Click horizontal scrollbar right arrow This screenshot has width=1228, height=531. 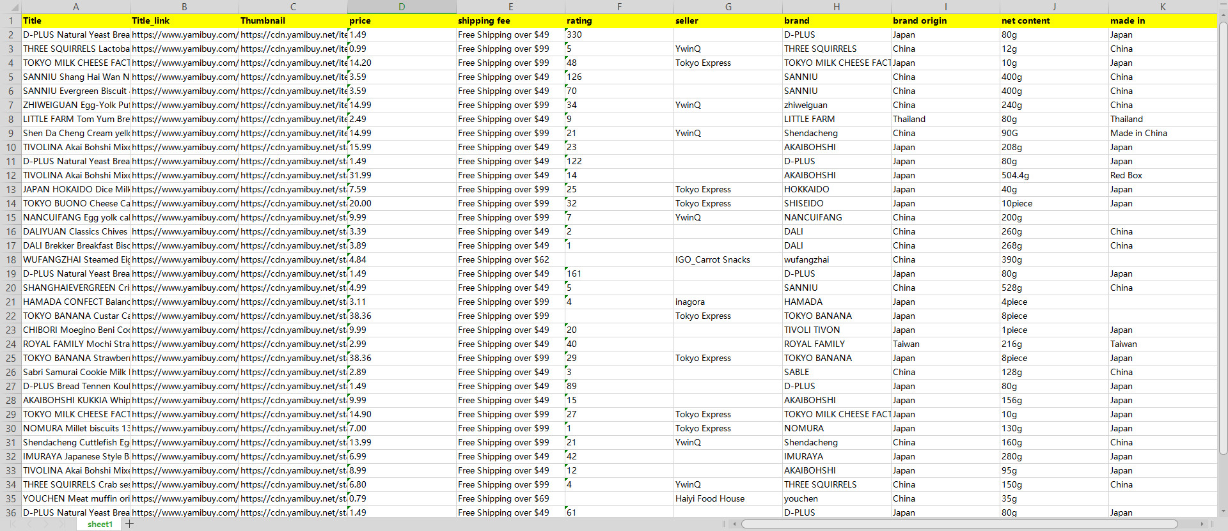[1202, 524]
